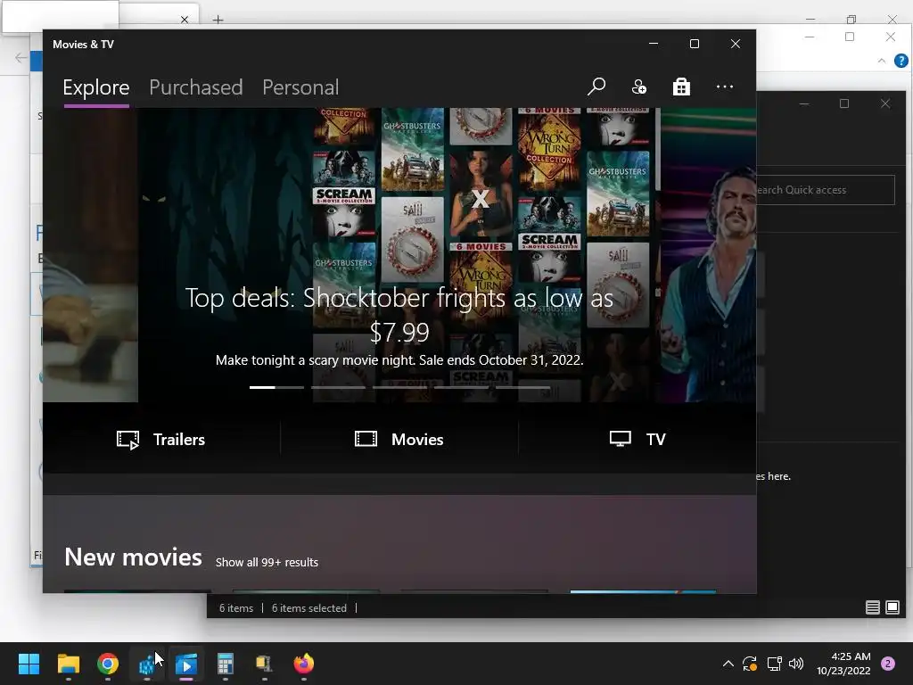Close the Movies & TV window
Image resolution: width=913 pixels, height=685 pixels.
[736, 44]
